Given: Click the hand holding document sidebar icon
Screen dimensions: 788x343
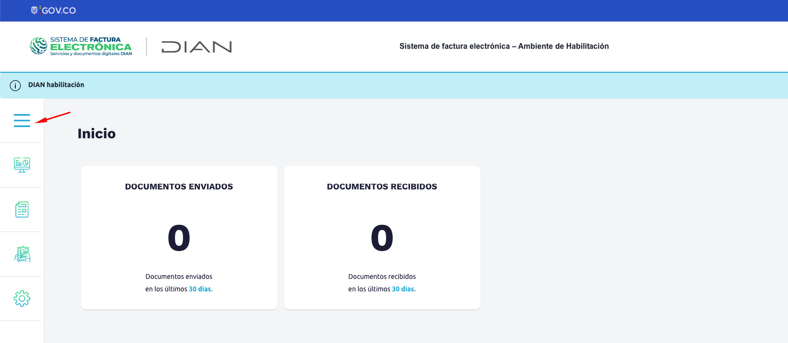Looking at the screenshot, I should 22,254.
